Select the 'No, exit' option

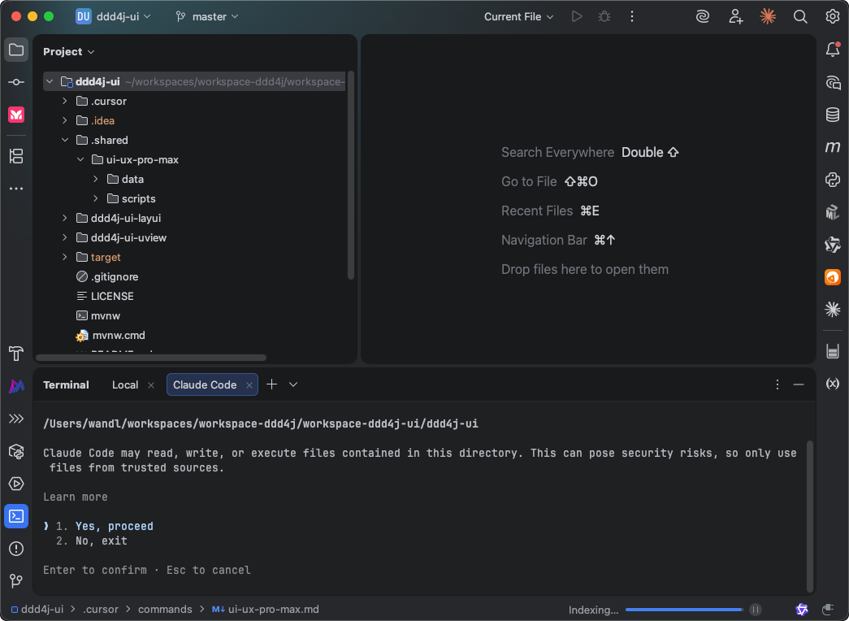point(102,541)
